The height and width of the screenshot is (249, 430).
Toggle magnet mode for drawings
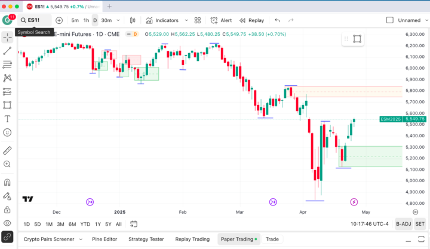(7, 182)
